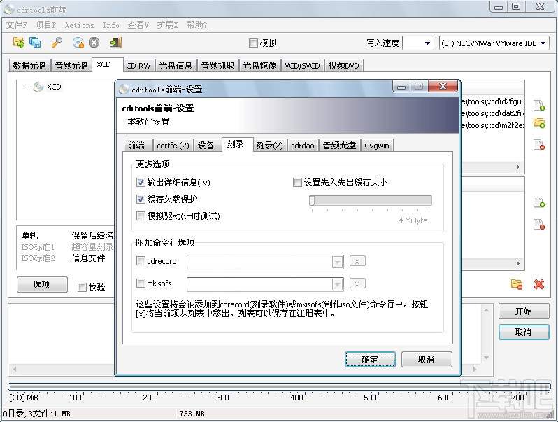
Task: Click the save project toolbar icon
Action: (35, 43)
